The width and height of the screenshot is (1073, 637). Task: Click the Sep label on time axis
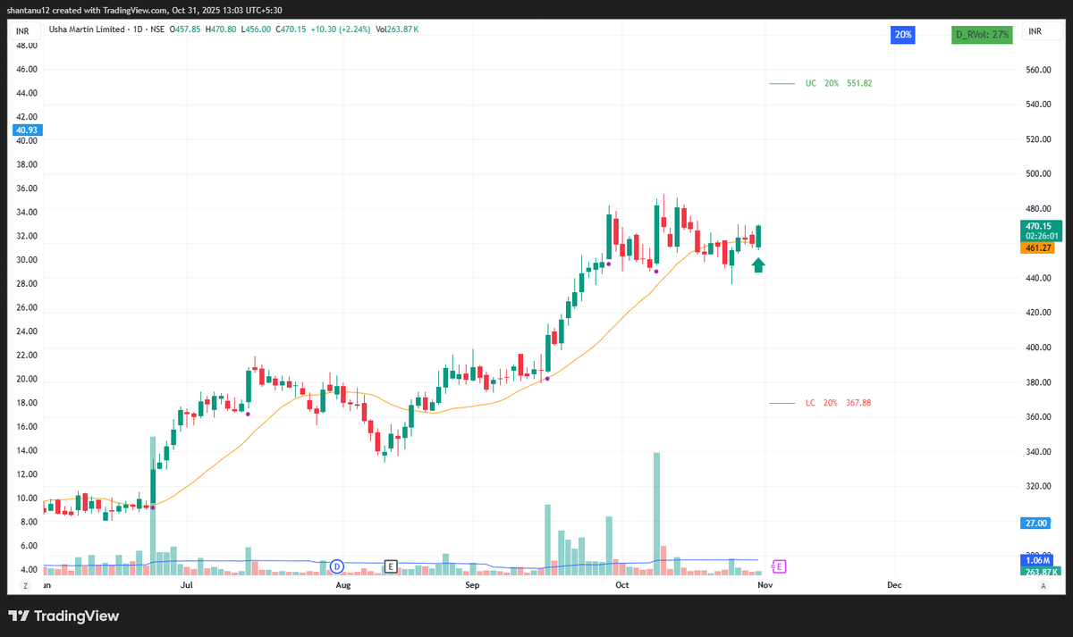(x=473, y=585)
